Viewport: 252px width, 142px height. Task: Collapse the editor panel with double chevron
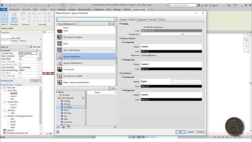coord(115,127)
